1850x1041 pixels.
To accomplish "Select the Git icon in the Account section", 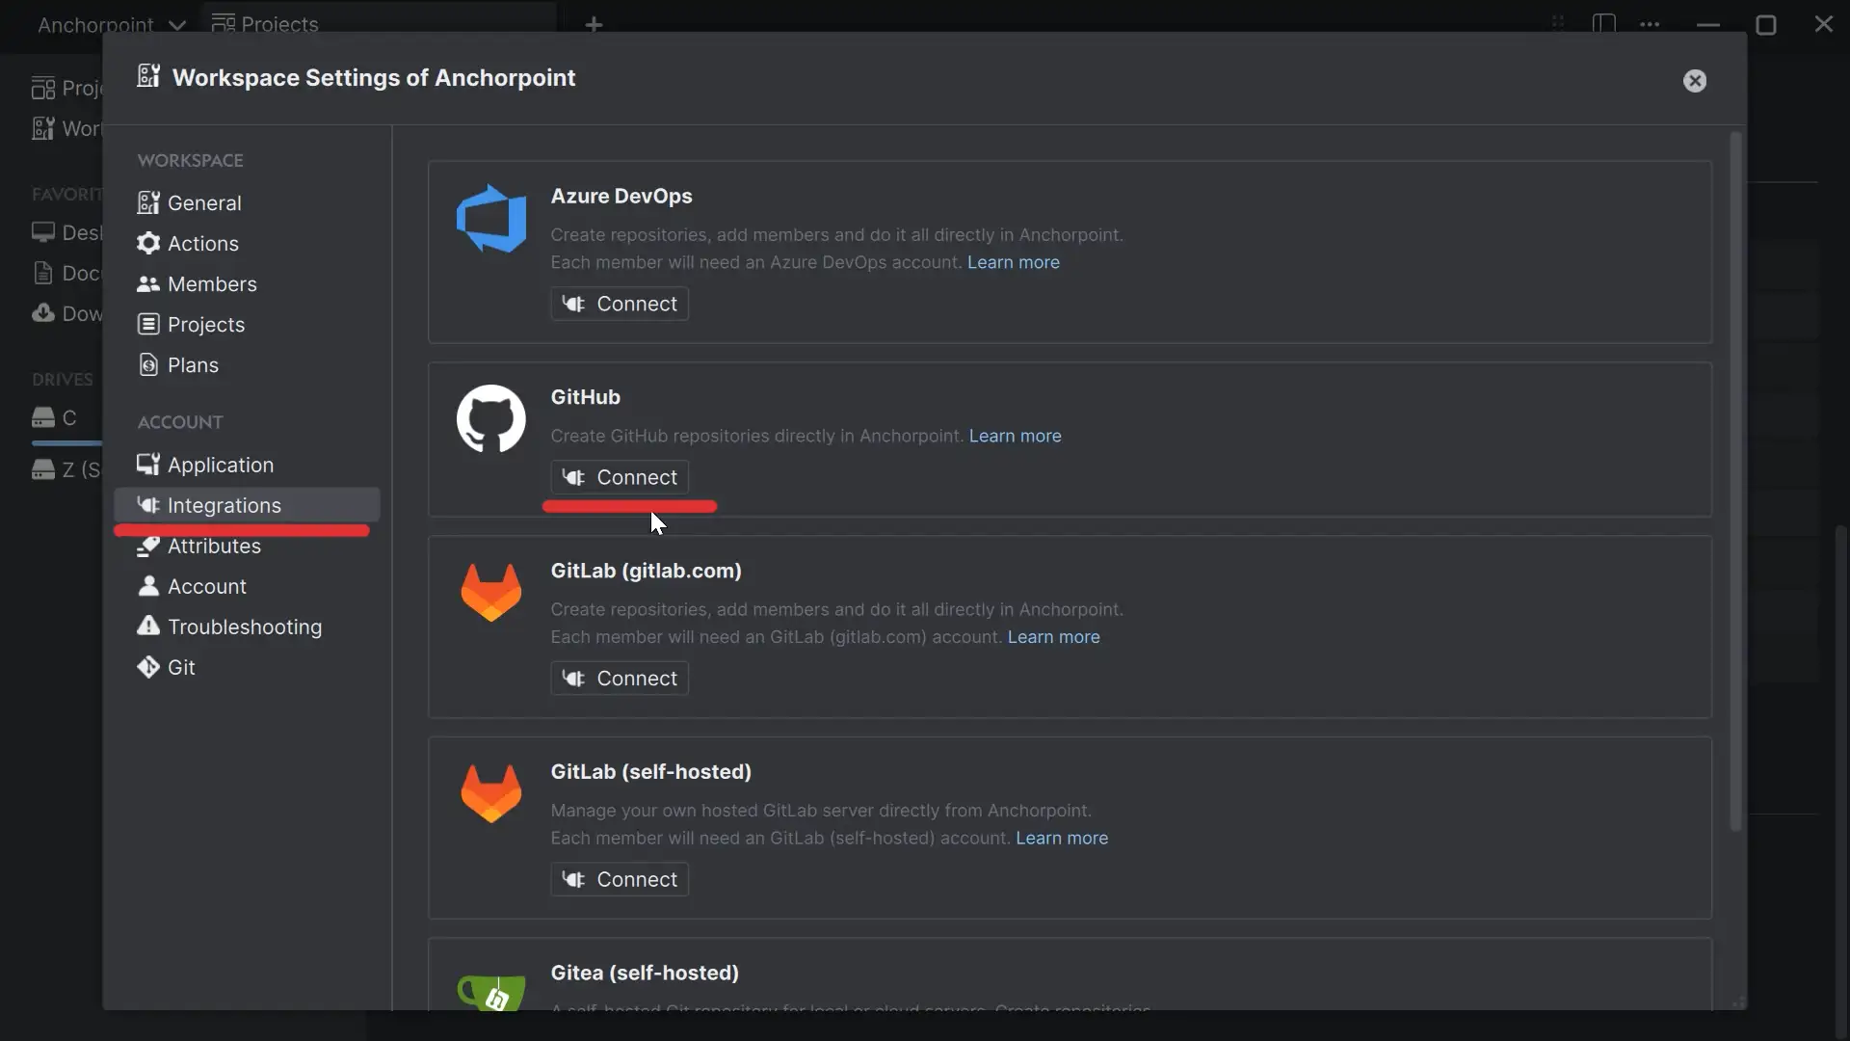I will tap(148, 667).
